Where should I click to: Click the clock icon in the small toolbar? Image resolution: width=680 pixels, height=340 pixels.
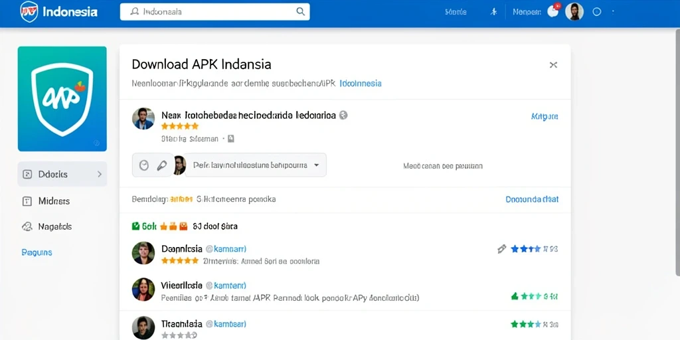pyautogui.click(x=144, y=165)
